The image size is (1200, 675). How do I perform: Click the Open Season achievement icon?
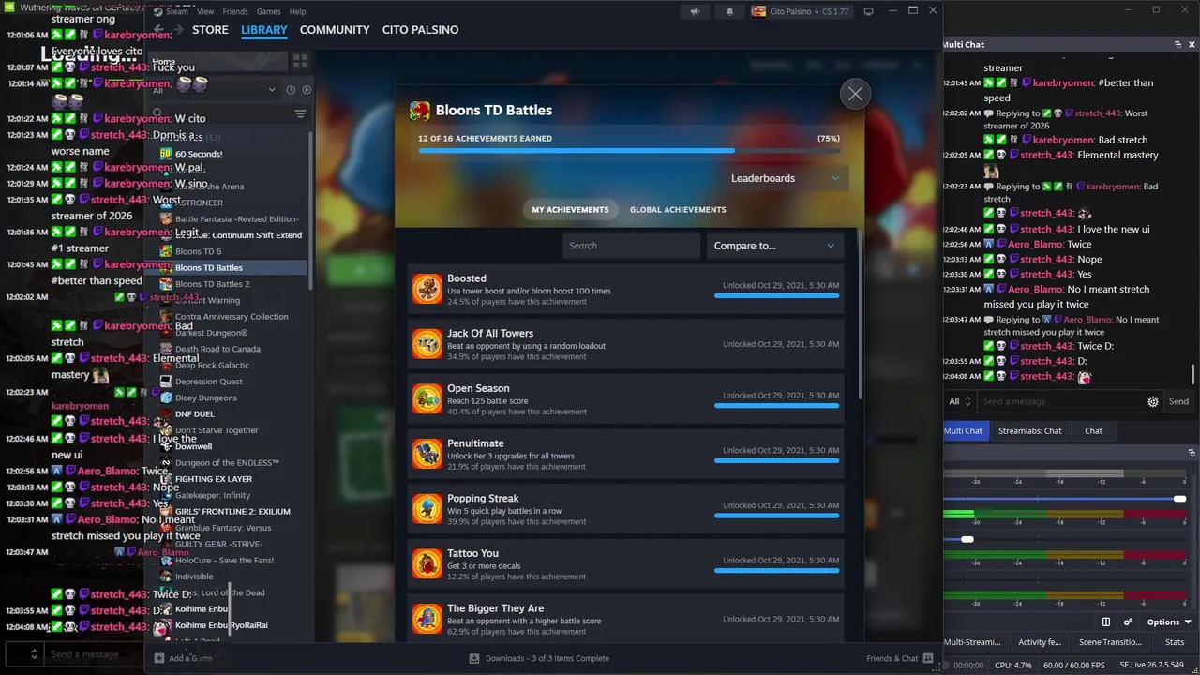(x=427, y=398)
